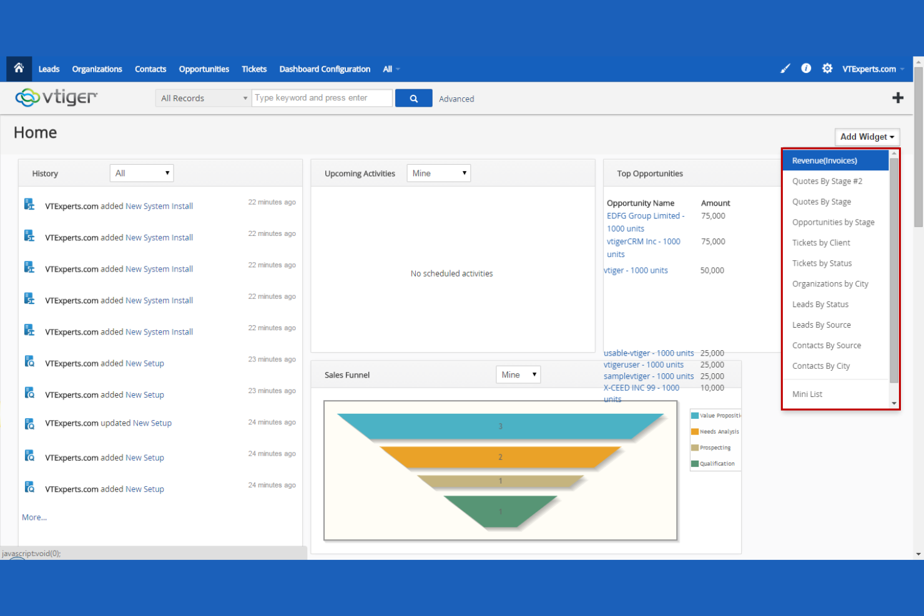Viewport: 924px width, 616px height.
Task: Open the Opportunities module
Action: click(204, 69)
